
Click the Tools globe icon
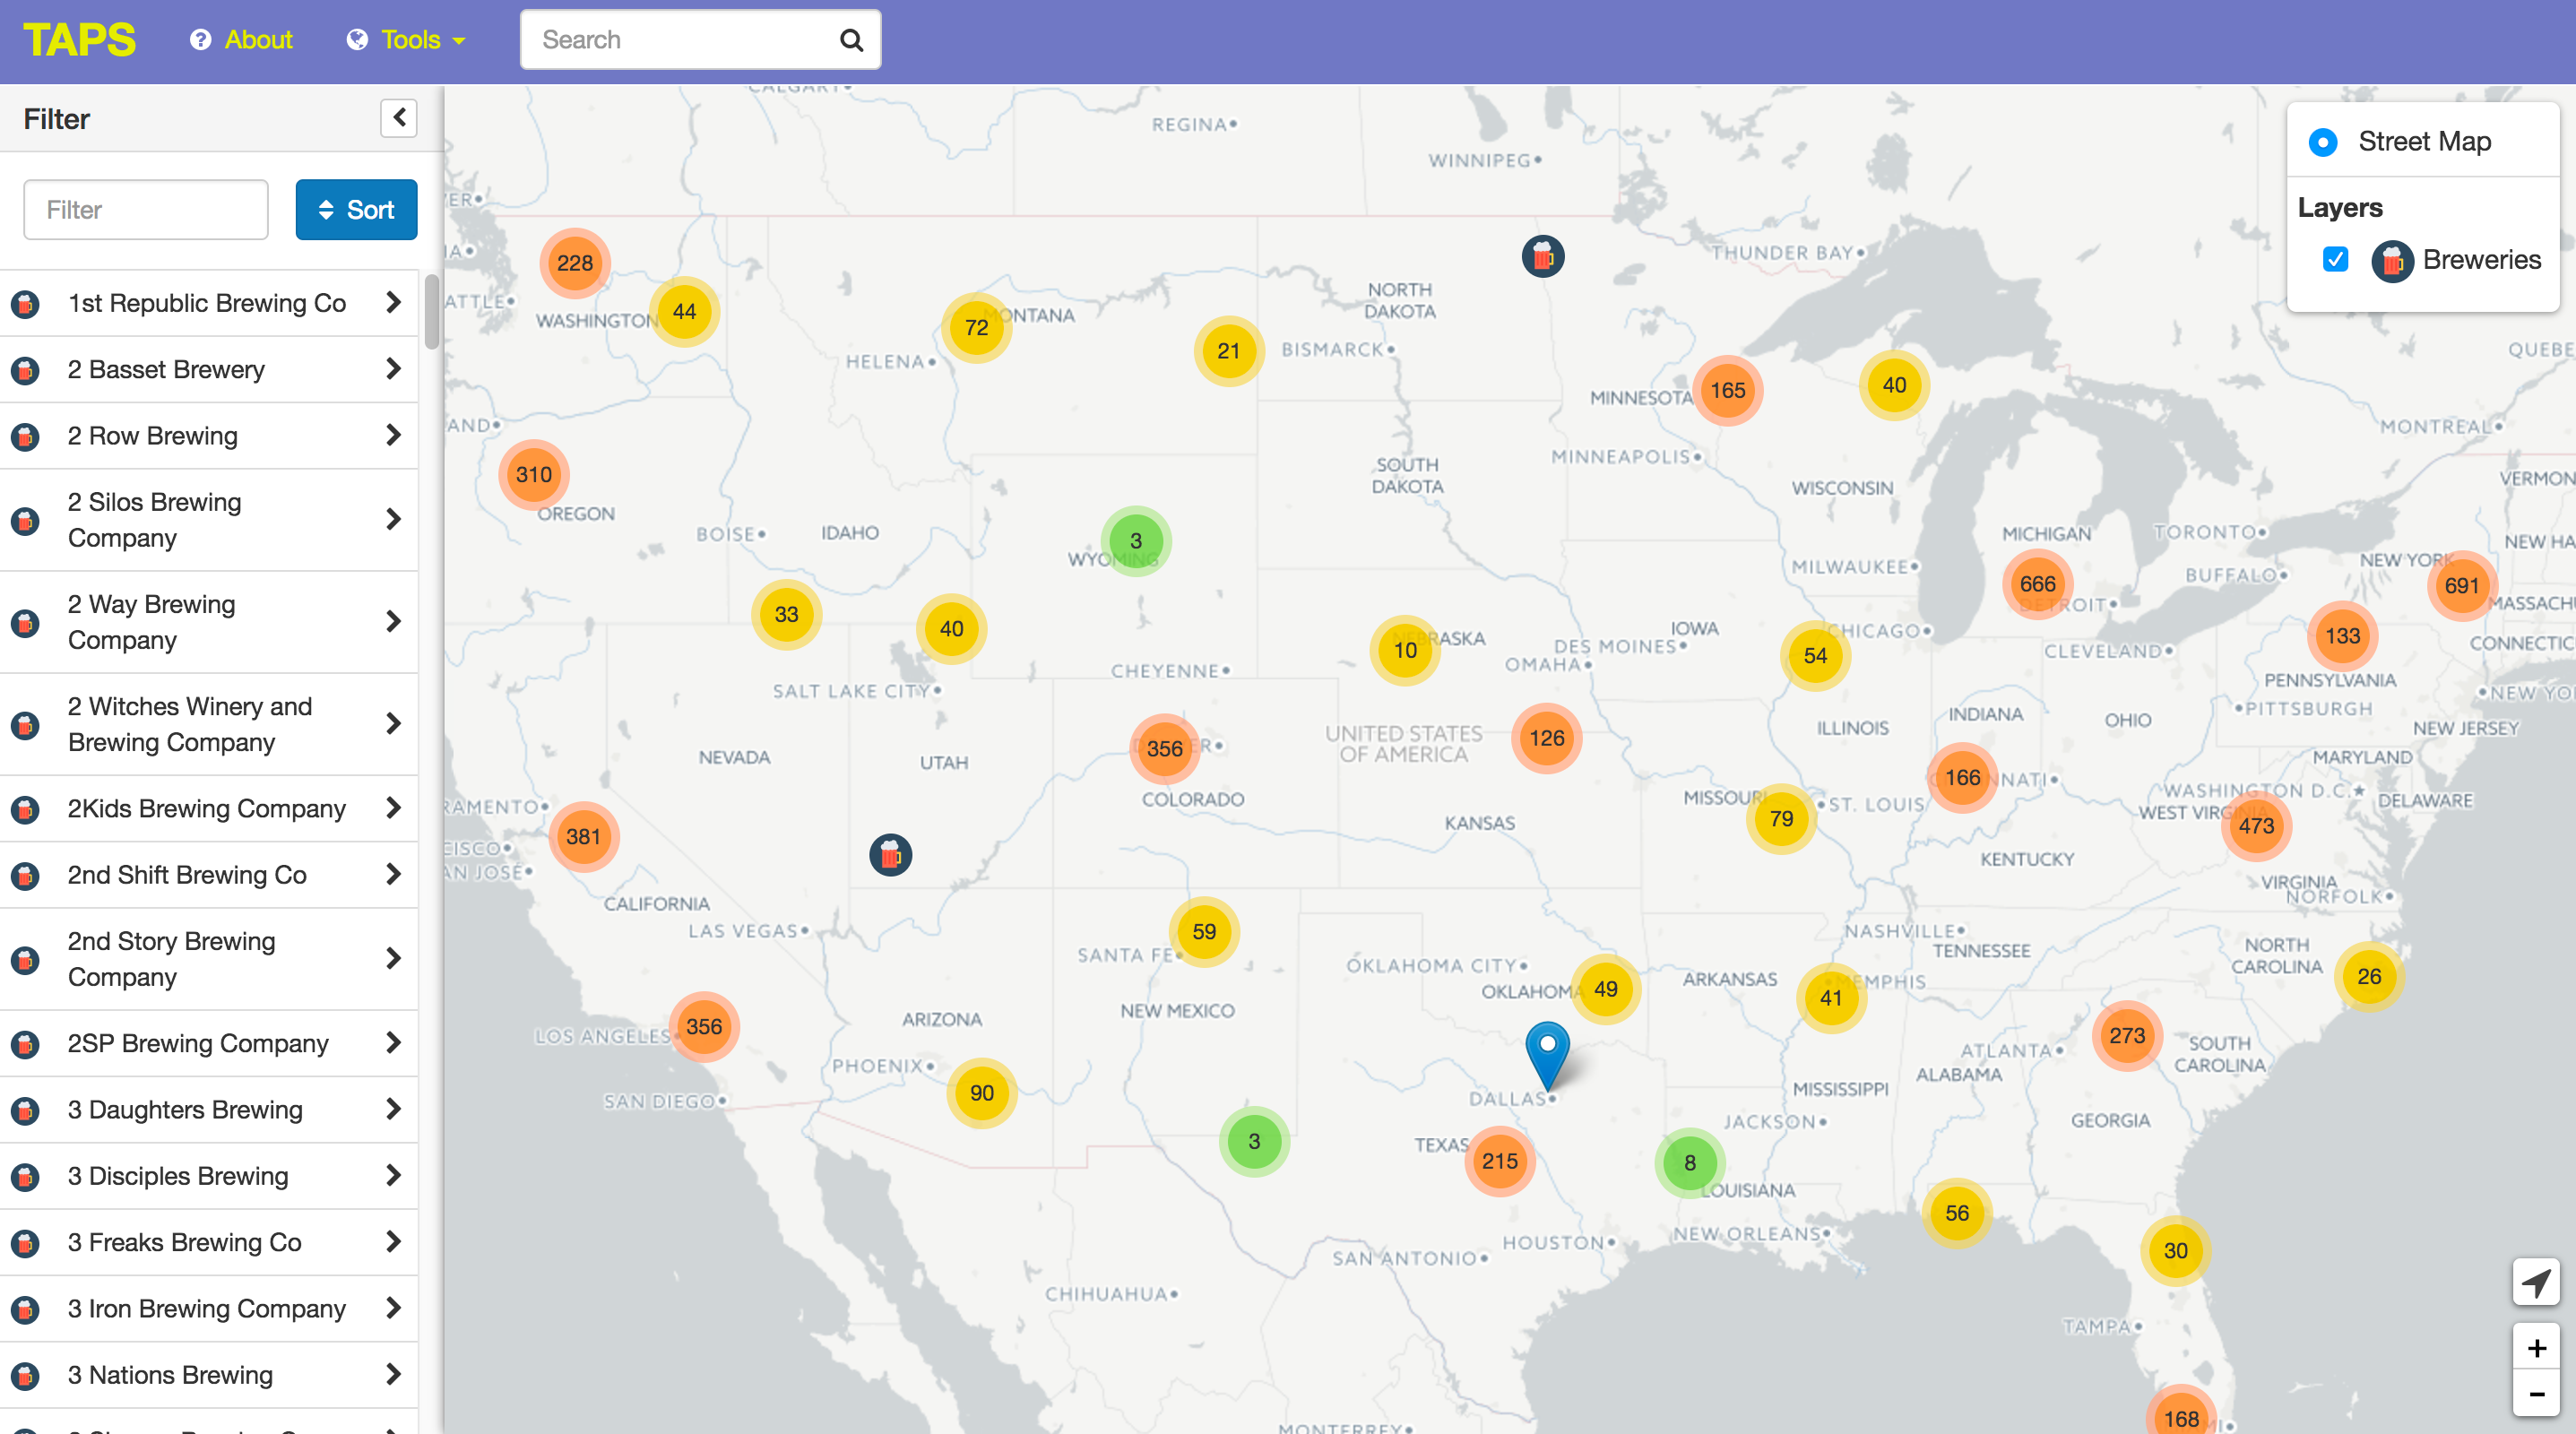pyautogui.click(x=357, y=40)
